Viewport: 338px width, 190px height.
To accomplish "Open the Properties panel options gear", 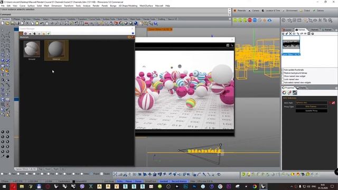I will pyautogui.click(x=336, y=88).
